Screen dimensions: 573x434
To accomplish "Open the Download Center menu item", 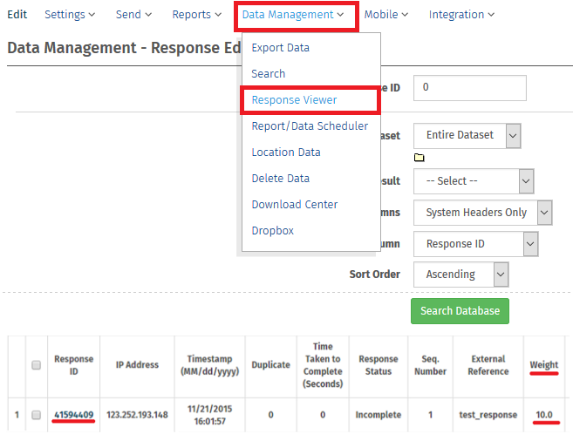I will coord(294,204).
